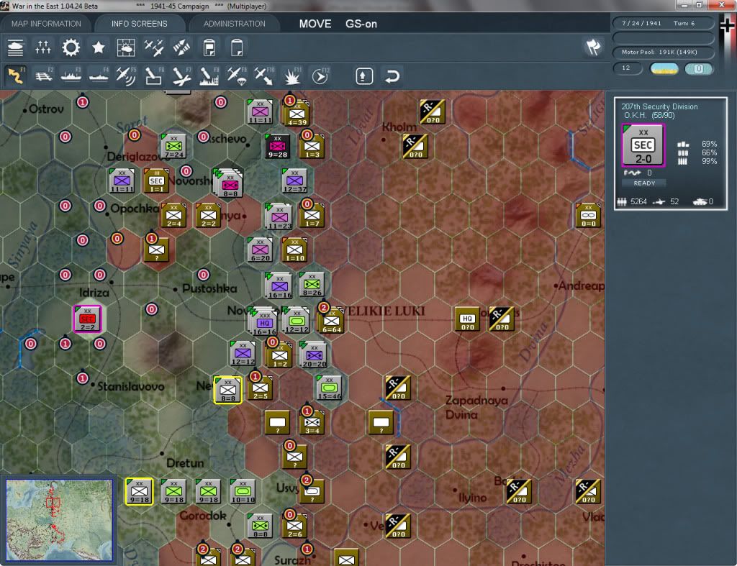Select the red SEC 2=2 unit on map
The width and height of the screenshot is (737, 566).
coord(87,319)
